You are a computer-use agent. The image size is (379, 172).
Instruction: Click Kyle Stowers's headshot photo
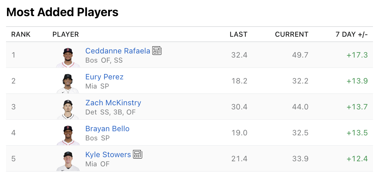pyautogui.click(x=68, y=161)
